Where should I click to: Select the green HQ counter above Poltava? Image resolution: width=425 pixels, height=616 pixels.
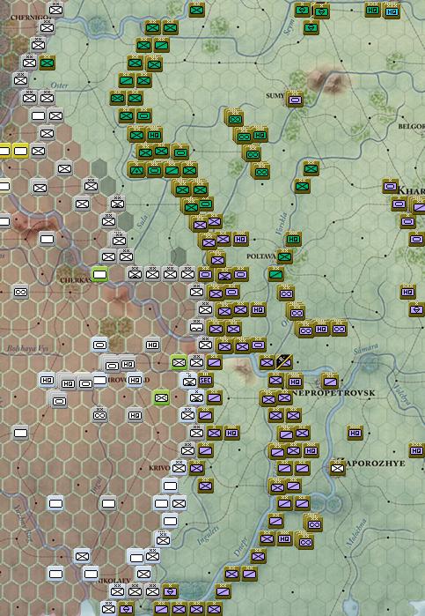(x=293, y=239)
